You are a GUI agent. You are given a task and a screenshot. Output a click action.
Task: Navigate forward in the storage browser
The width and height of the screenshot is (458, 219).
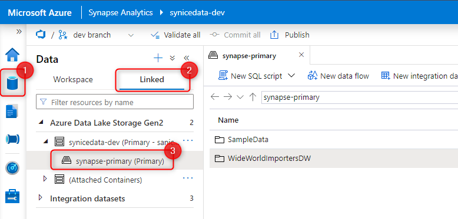228,97
